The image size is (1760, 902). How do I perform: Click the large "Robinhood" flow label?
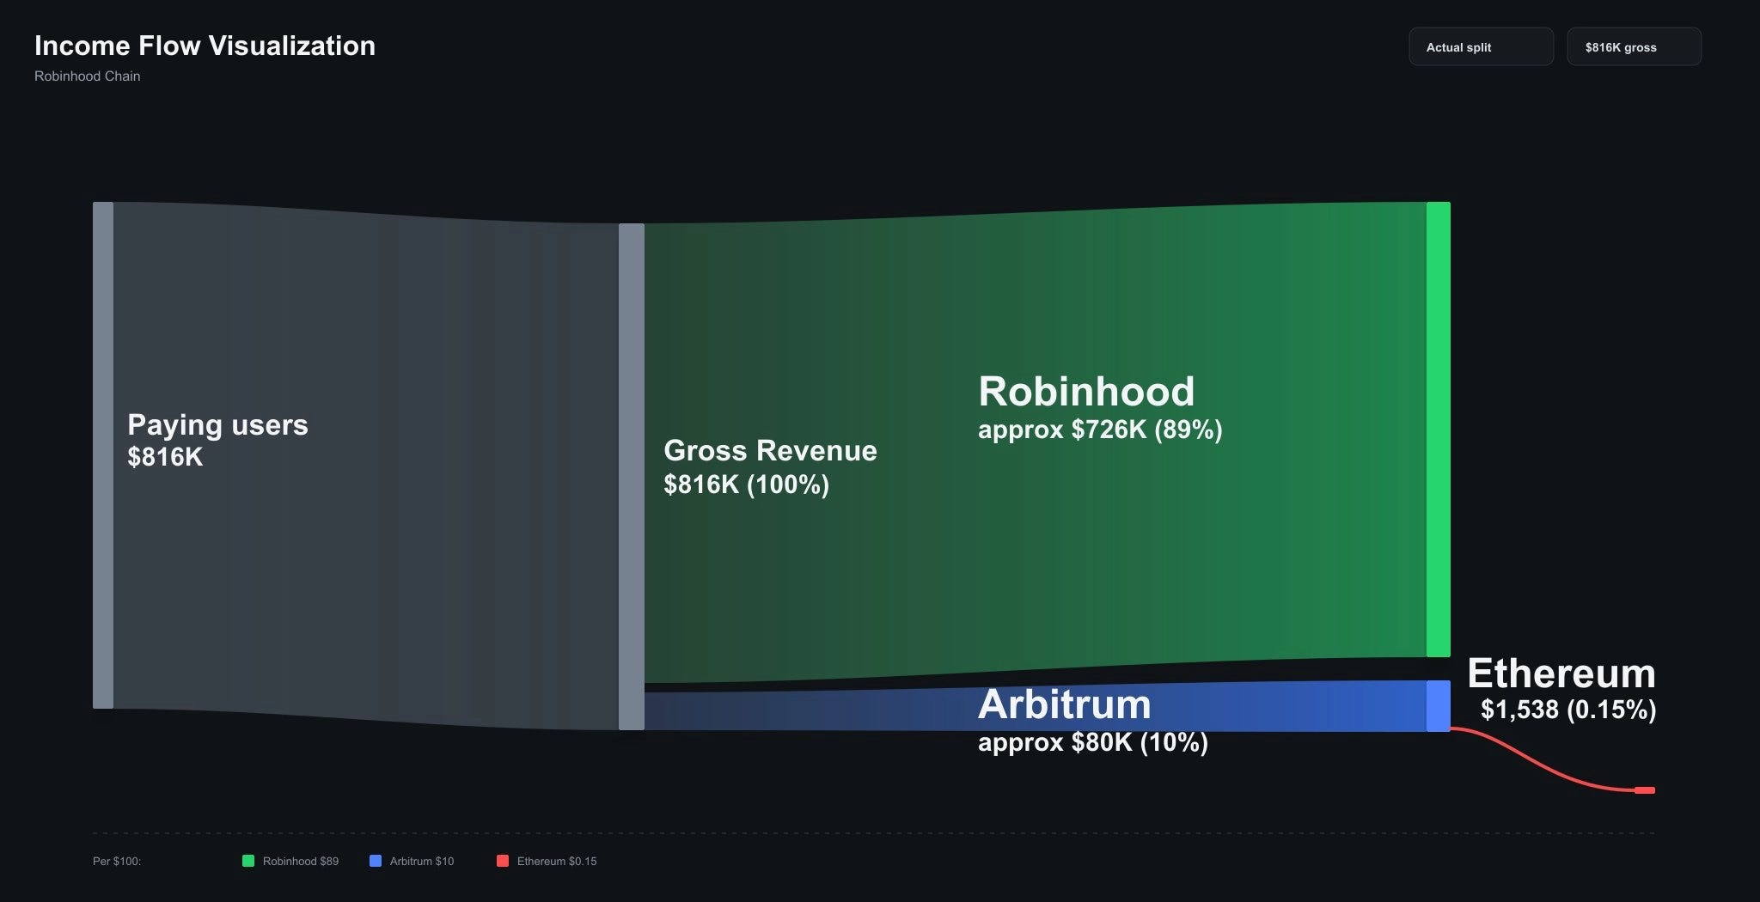pyautogui.click(x=1086, y=391)
